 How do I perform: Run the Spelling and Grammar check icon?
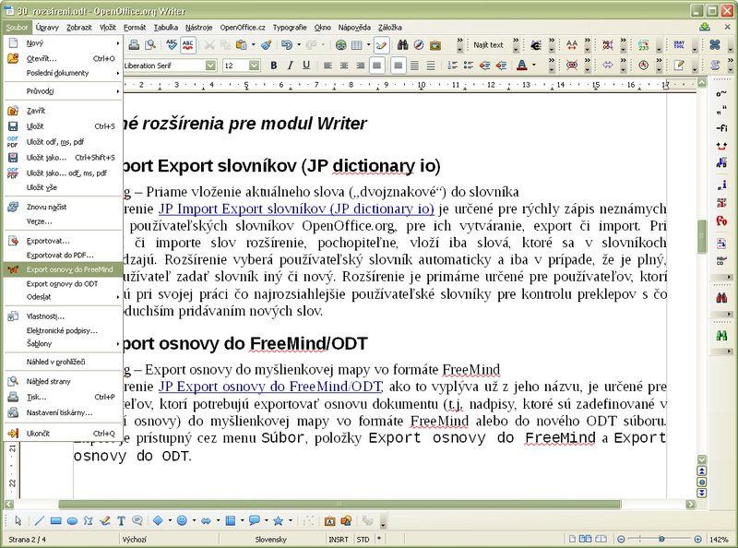pyautogui.click(x=172, y=44)
